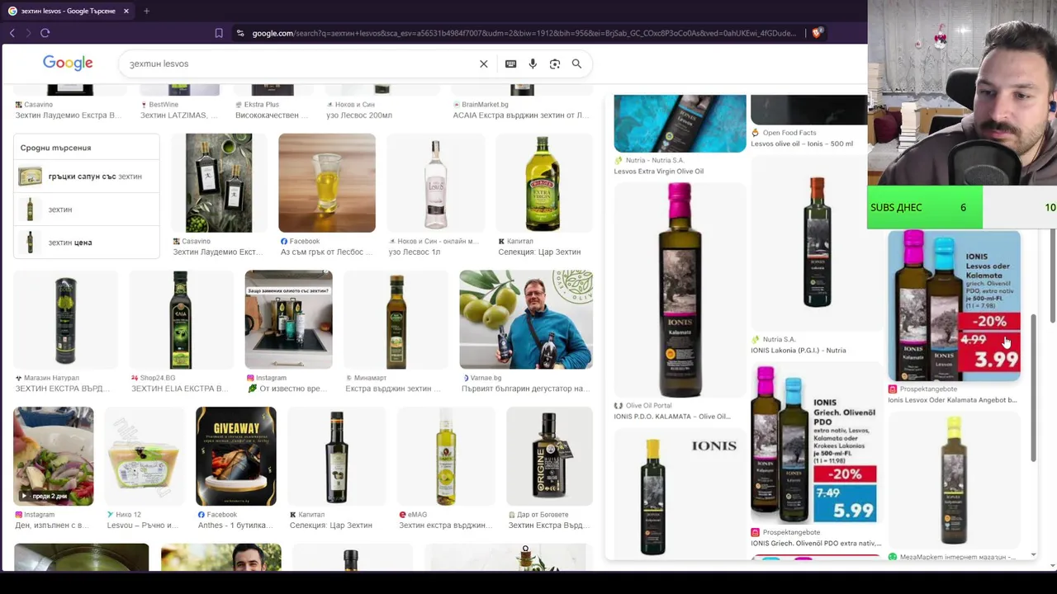The height and width of the screenshot is (594, 1057).
Task: Open the Brave shields icon in the address bar
Action: (x=817, y=33)
